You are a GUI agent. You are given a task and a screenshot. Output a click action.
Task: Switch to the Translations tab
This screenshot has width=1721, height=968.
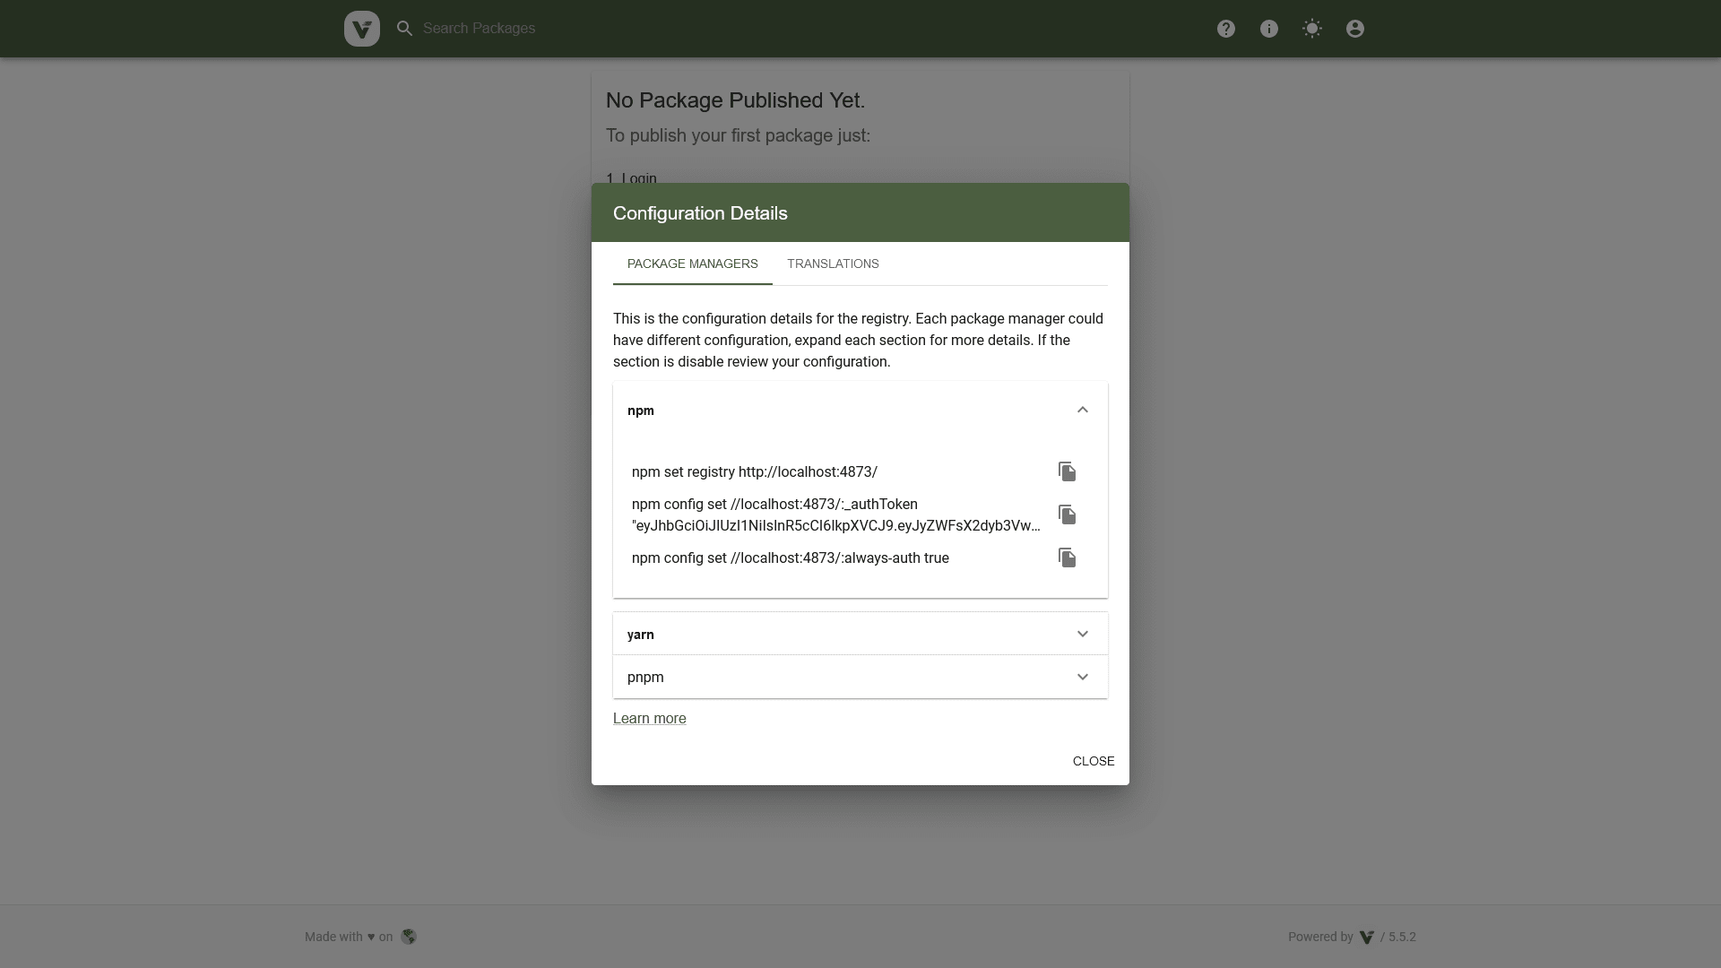833,264
